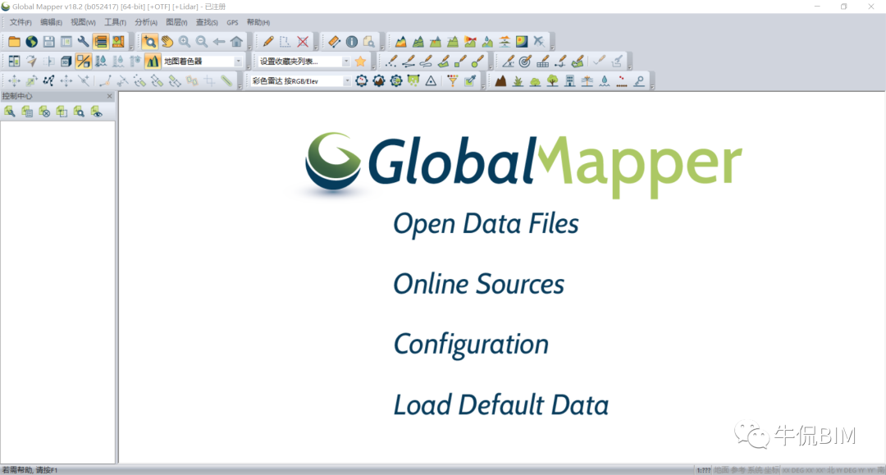Screen dimensions: 886x475
Task: Select the Zoom tool with magnifier
Action: coord(150,42)
